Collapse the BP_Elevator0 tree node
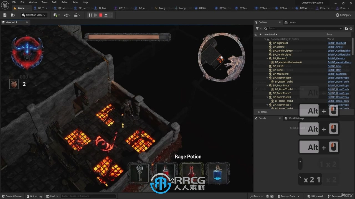 point(267,59)
